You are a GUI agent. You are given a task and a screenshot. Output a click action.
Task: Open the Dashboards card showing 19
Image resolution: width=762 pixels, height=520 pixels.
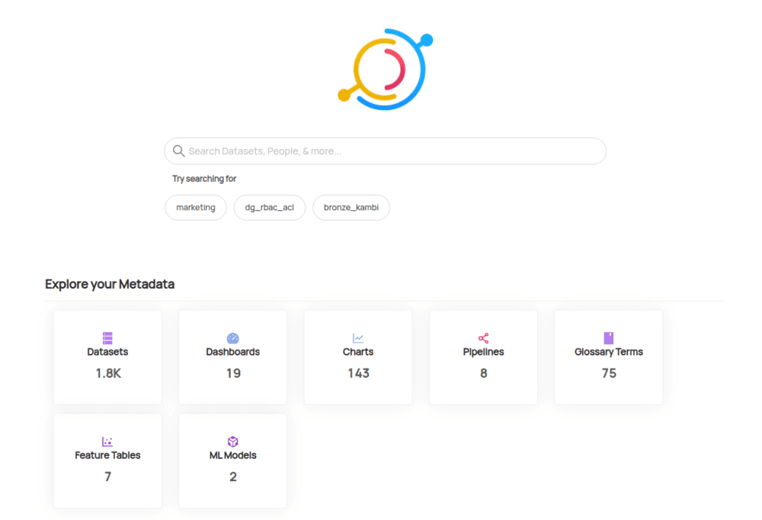(232, 356)
